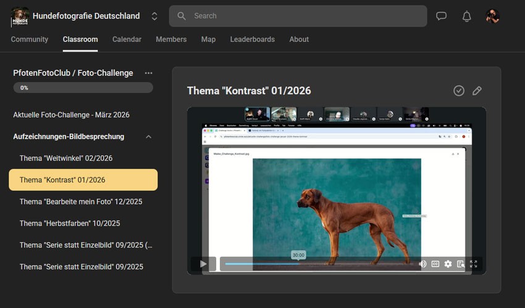Mute the video volume

(x=422, y=264)
